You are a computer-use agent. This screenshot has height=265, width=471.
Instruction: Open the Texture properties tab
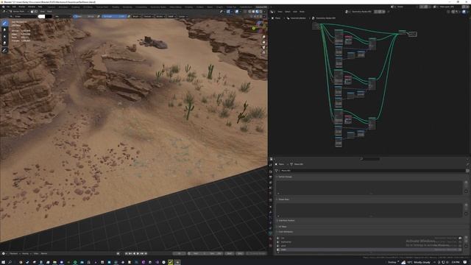271,245
